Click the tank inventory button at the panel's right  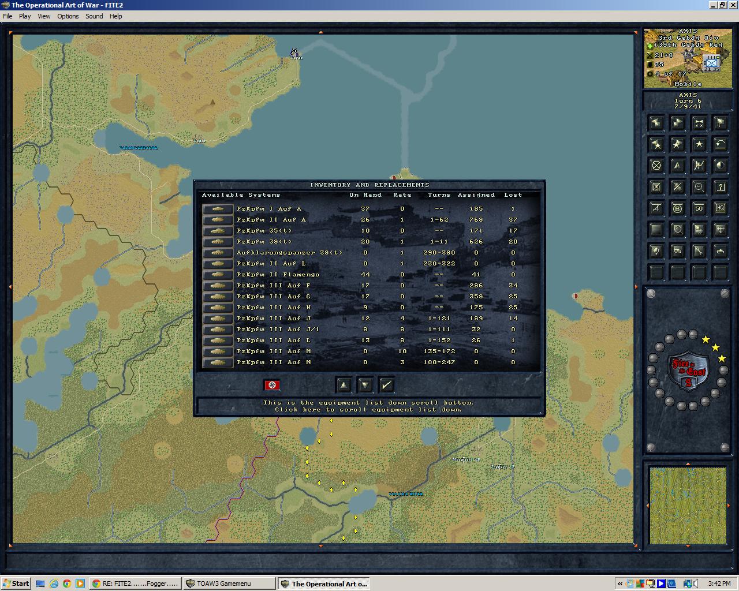720,251
